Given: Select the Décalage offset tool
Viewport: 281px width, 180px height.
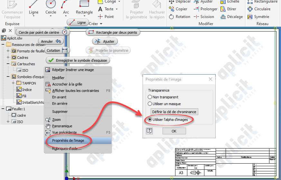Looking at the screenshot, I should [x=232, y=17].
